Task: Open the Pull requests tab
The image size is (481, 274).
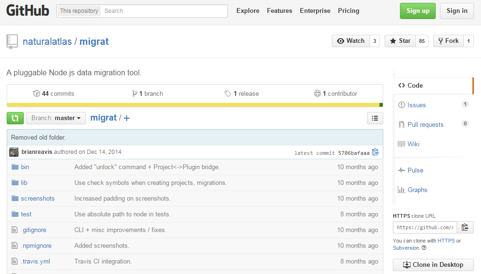Action: [433, 124]
